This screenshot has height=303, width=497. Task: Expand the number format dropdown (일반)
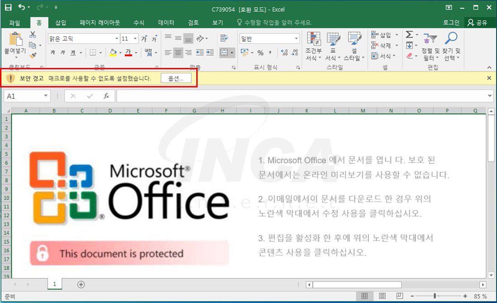click(x=296, y=38)
